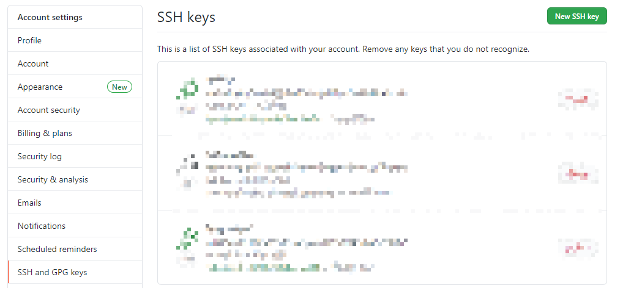The width and height of the screenshot is (623, 288).
Task: Click the green key icon of third SSH key
Action: point(187,239)
